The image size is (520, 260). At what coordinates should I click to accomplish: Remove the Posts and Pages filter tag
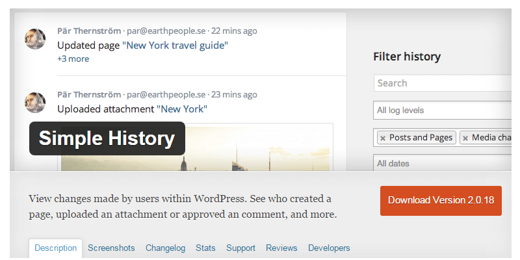click(383, 138)
